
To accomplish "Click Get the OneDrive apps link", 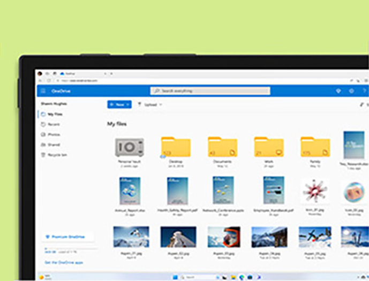I will pos(63,263).
